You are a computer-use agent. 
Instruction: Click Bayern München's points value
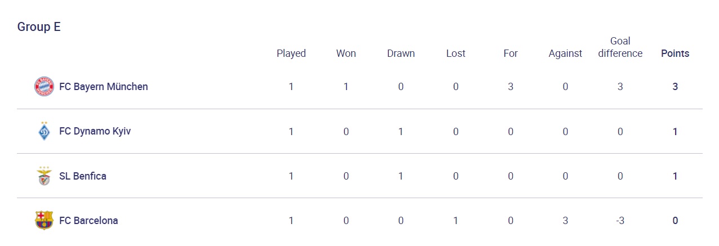click(675, 87)
